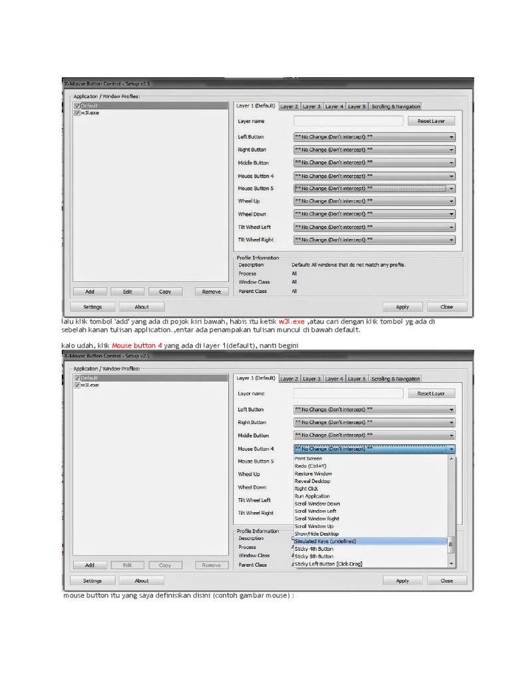The height and width of the screenshot is (682, 511).
Task: Click the enabled Copy button under the profile list
Action: pyautogui.click(x=165, y=292)
